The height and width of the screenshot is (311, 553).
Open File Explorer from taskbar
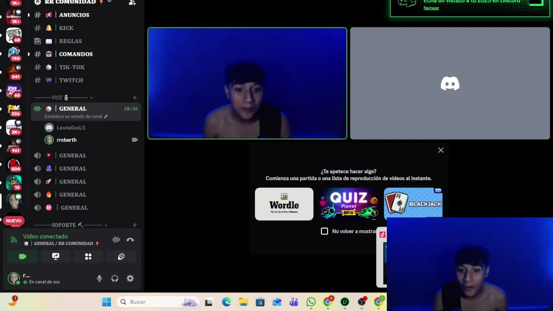[243, 302]
